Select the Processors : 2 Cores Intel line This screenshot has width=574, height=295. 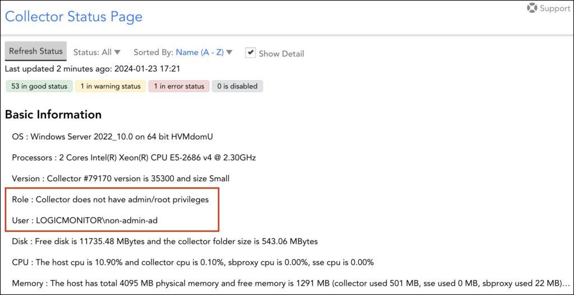pyautogui.click(x=134, y=158)
